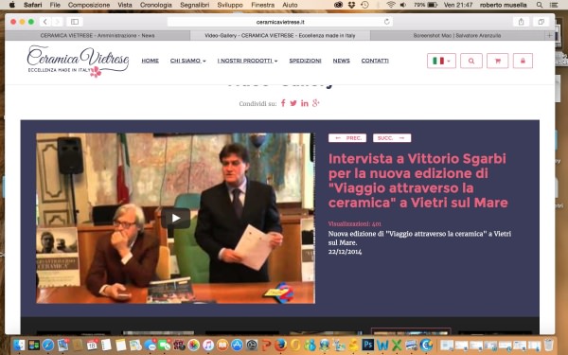The height and width of the screenshot is (355, 568).
Task: Click the Ceramica Vietrese logo
Action: (x=78, y=61)
